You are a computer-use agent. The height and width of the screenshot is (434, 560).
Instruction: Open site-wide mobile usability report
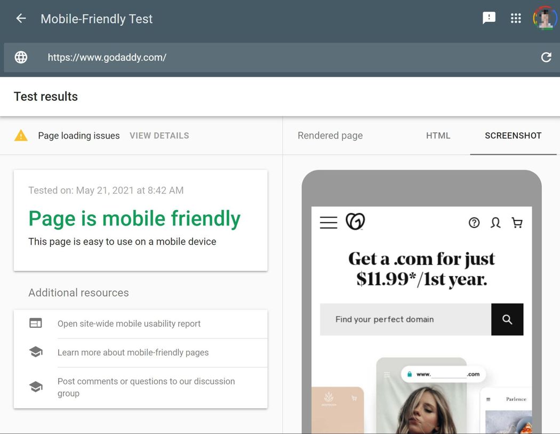[x=129, y=324]
